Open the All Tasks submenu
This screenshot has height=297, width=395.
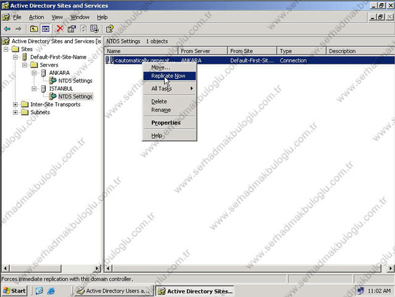click(170, 89)
